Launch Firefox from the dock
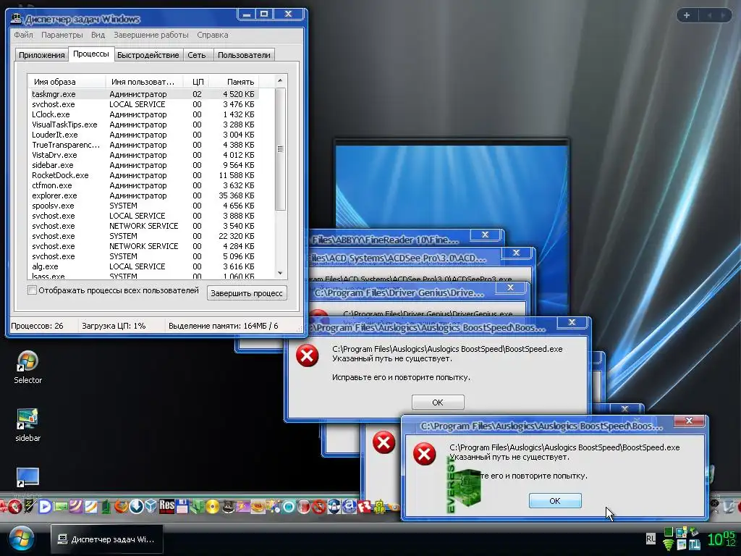741x556 pixels. tap(122, 506)
